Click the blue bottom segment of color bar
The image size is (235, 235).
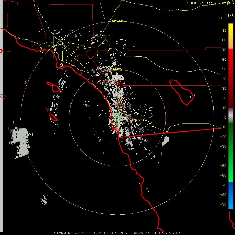point(231,195)
